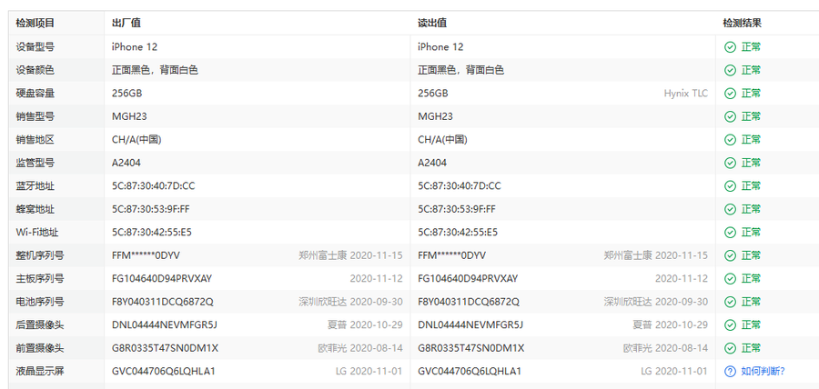Select the 销售型号 row label
This screenshot has height=389, width=819.
click(x=35, y=116)
